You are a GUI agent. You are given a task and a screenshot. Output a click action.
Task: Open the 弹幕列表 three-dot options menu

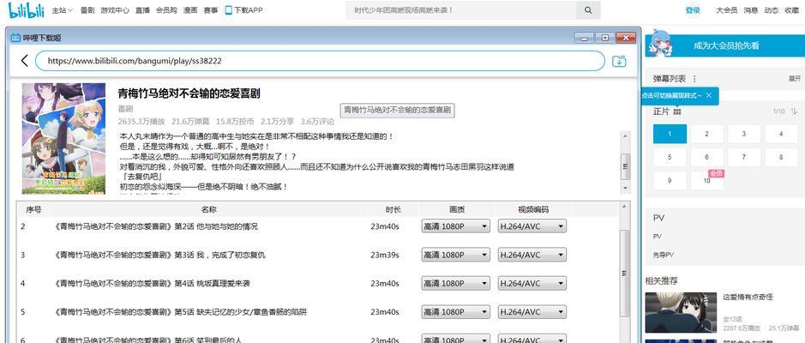pos(694,79)
